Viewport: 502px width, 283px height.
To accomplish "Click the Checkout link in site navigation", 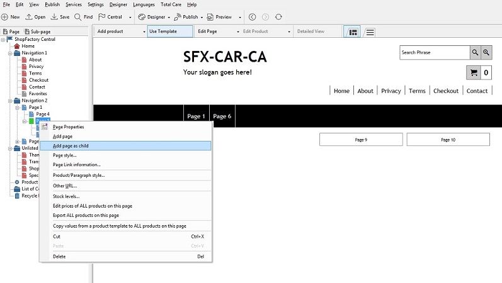I will coord(446,91).
